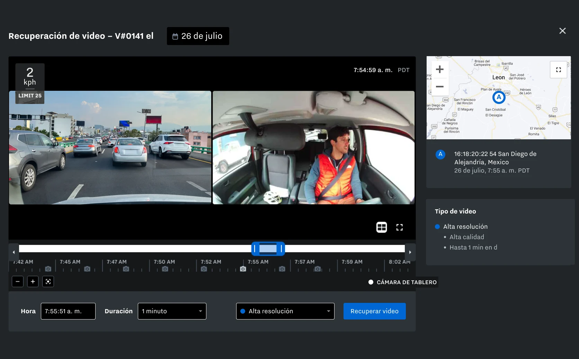Select the blue timeline range handle
The image size is (579, 359).
[x=268, y=249]
